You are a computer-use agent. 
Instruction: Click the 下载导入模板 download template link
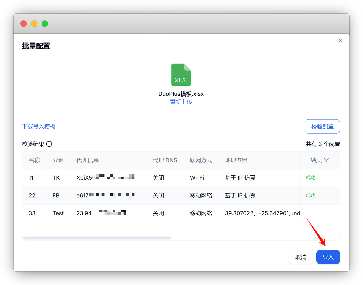[39, 127]
